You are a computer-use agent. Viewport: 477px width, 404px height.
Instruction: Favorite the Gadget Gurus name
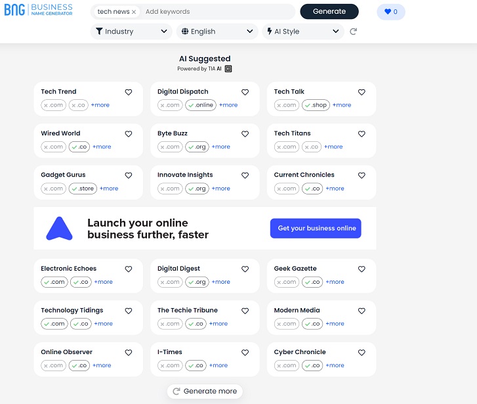(129, 175)
